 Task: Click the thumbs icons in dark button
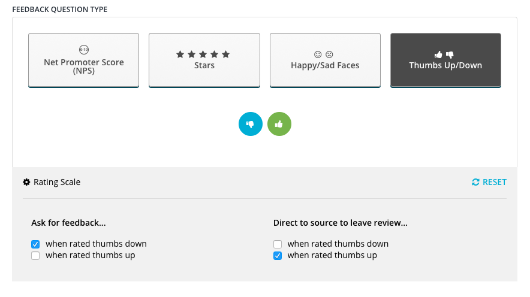[444, 54]
